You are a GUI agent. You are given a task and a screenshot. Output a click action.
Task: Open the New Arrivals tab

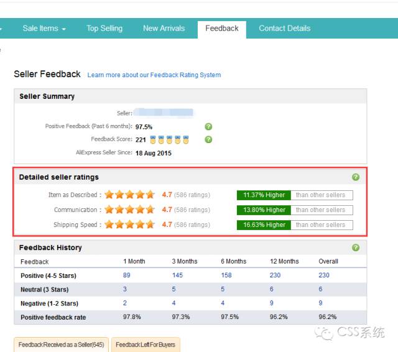pos(164,29)
